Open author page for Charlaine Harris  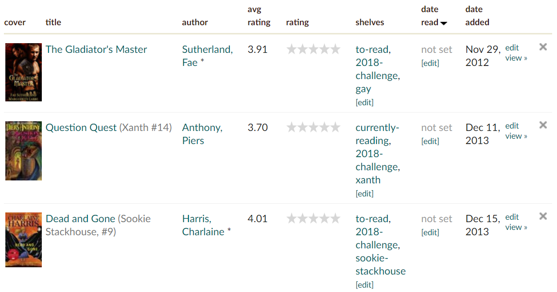[x=203, y=225]
